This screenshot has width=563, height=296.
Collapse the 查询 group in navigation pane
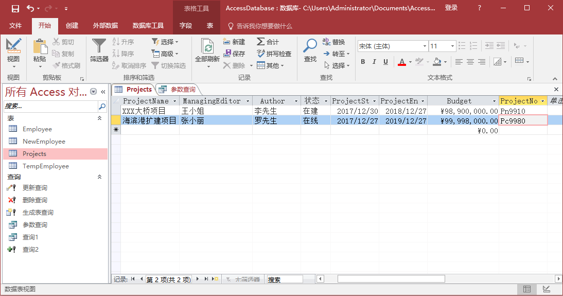[100, 177]
